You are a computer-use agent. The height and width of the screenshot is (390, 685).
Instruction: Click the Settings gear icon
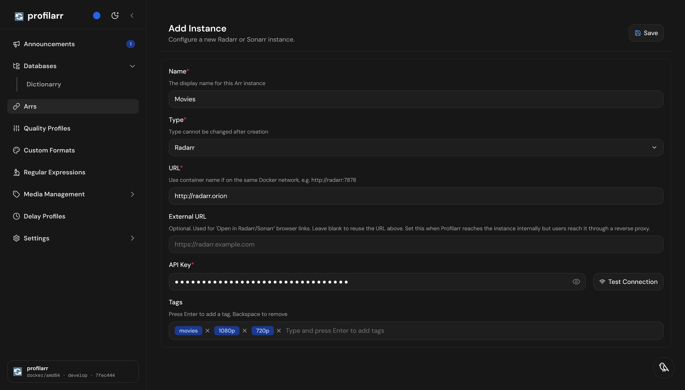[x=16, y=238]
